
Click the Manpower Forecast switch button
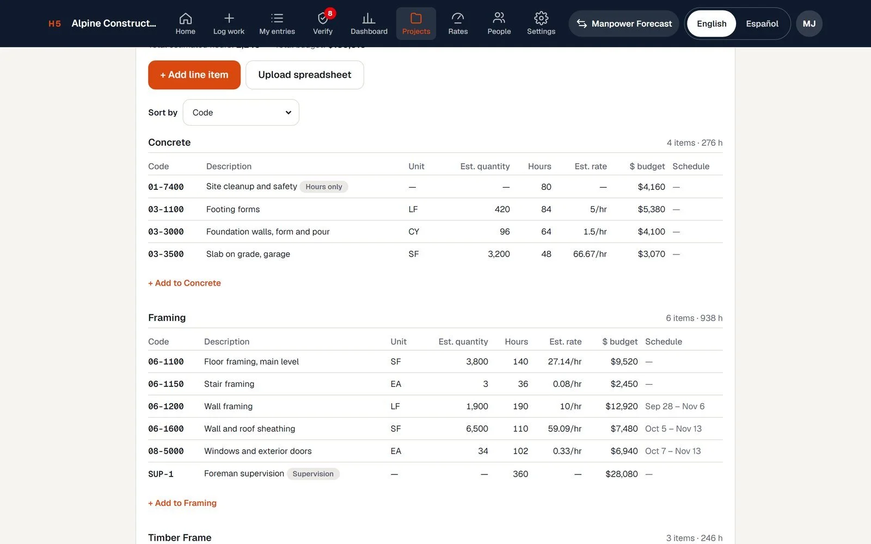coord(624,23)
